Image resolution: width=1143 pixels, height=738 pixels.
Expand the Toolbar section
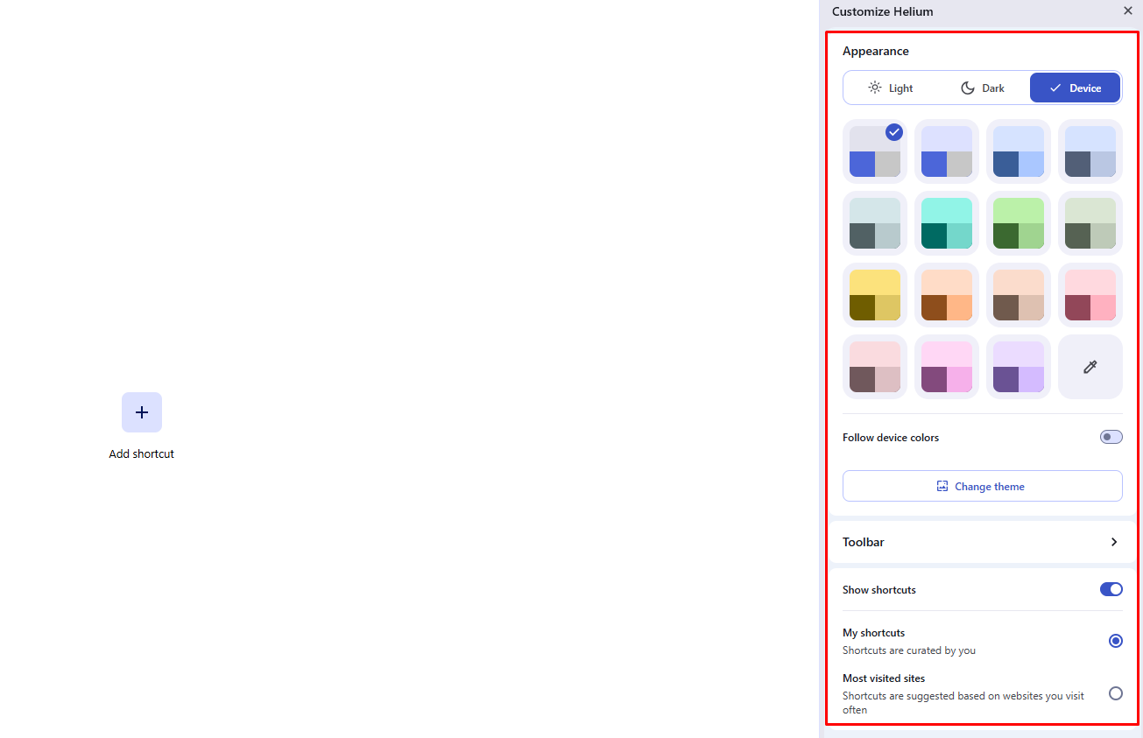tap(1113, 542)
